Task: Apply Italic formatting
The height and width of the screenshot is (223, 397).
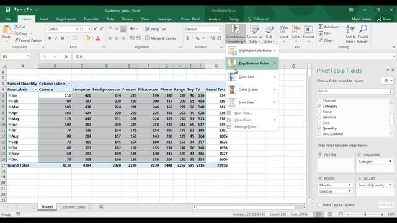Action: 56,38
